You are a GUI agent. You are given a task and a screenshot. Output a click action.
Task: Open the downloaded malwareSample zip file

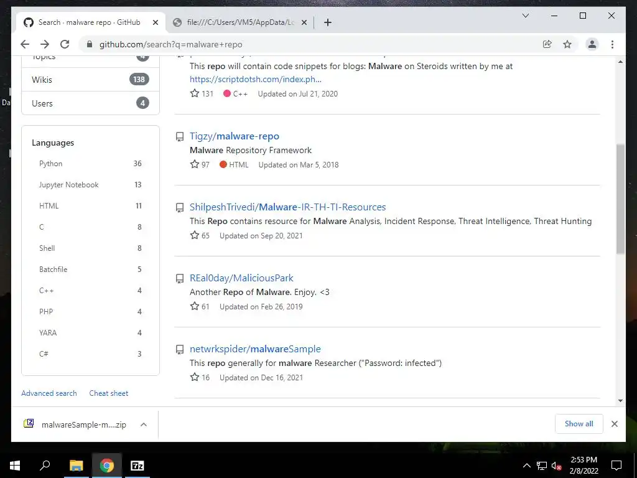click(75, 424)
